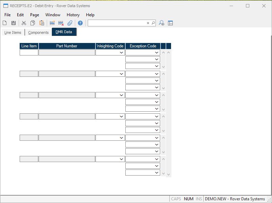Viewport: 272px width, 203px height.
Task: Click scroll-down arrow of first Exception Code list
Action: (164, 67)
